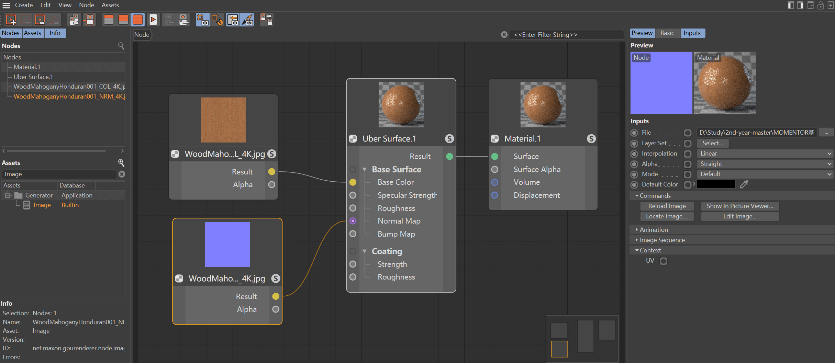Click the duplicate nodes icon with arrow
The image size is (835, 363).
click(x=74, y=20)
